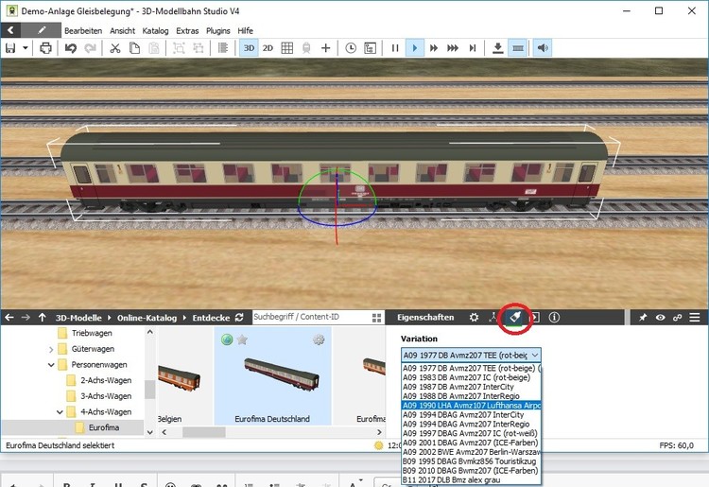Viewport: 709px width, 487px height.
Task: Click the group objects icon
Action: pos(179,48)
